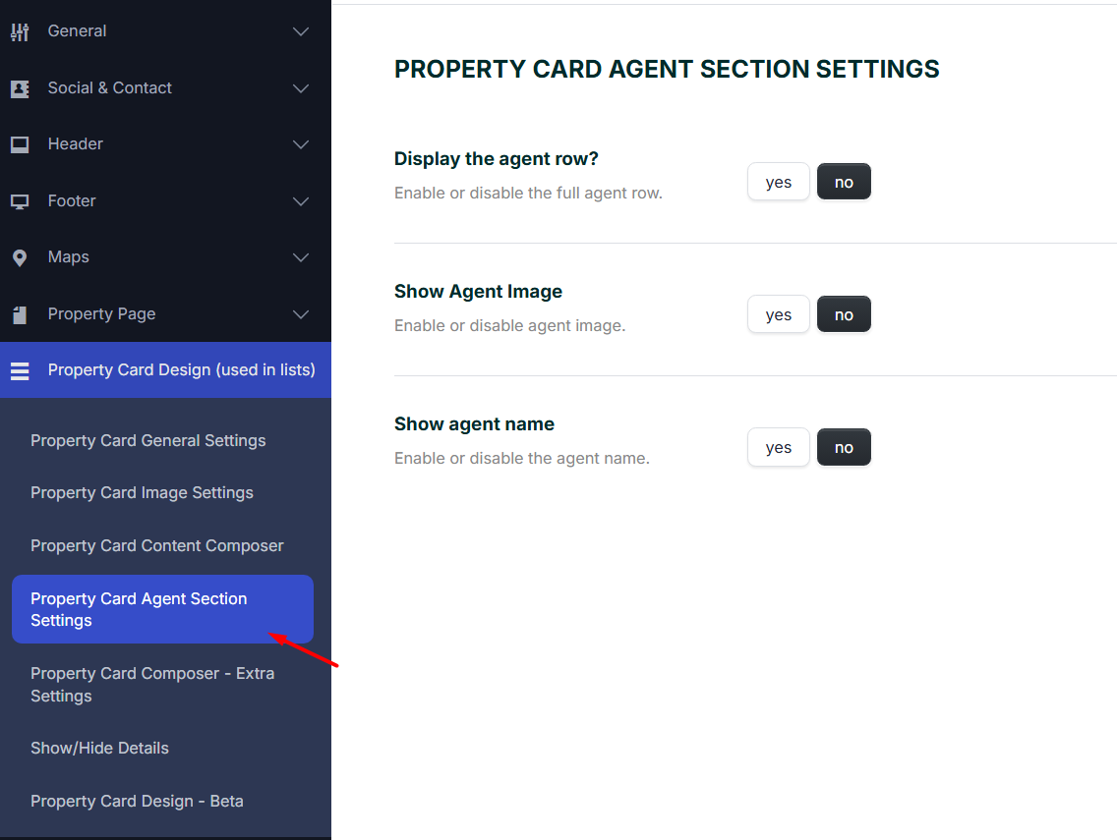
Task: Open Property Card Design - Beta
Action: click(x=137, y=801)
